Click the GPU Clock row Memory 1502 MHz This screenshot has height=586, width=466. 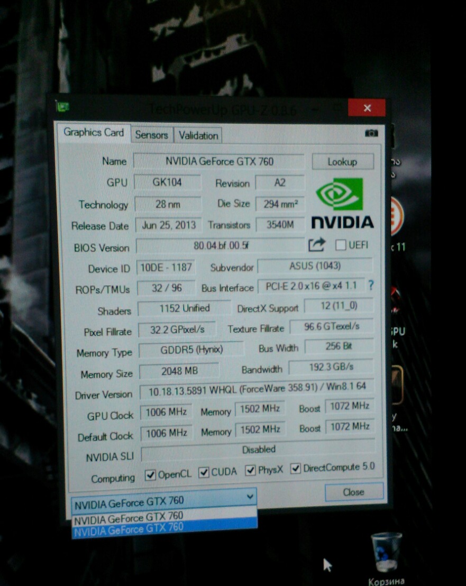pyautogui.click(x=260, y=409)
